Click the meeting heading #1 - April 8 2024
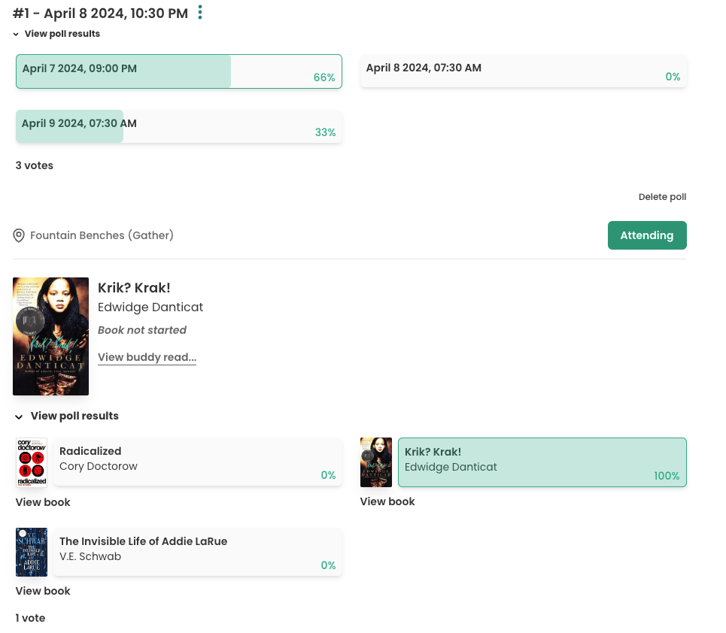Image resolution: width=726 pixels, height=633 pixels. pos(101,14)
